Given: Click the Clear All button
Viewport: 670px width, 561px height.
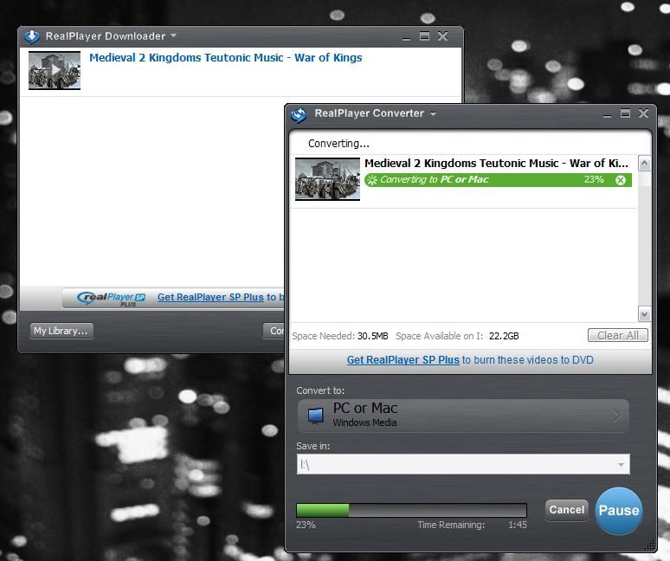Looking at the screenshot, I should pos(617,336).
